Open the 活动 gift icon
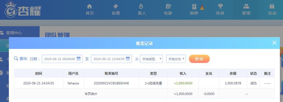This screenshot has height=102, width=283. (x=272, y=6)
